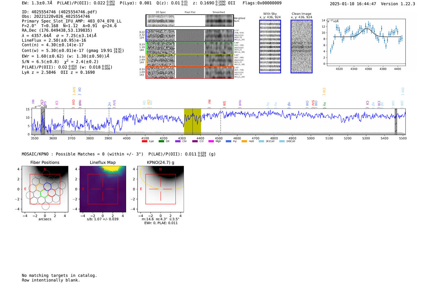437x297 pixels.
Task: Click the Cont(w) gmag 19.91 line
Action: [73, 50]
